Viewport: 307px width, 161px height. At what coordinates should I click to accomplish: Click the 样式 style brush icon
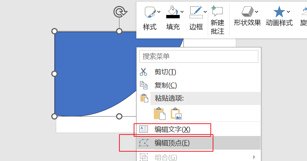(x=150, y=12)
